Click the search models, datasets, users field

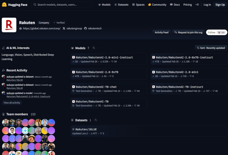[x=63, y=5]
